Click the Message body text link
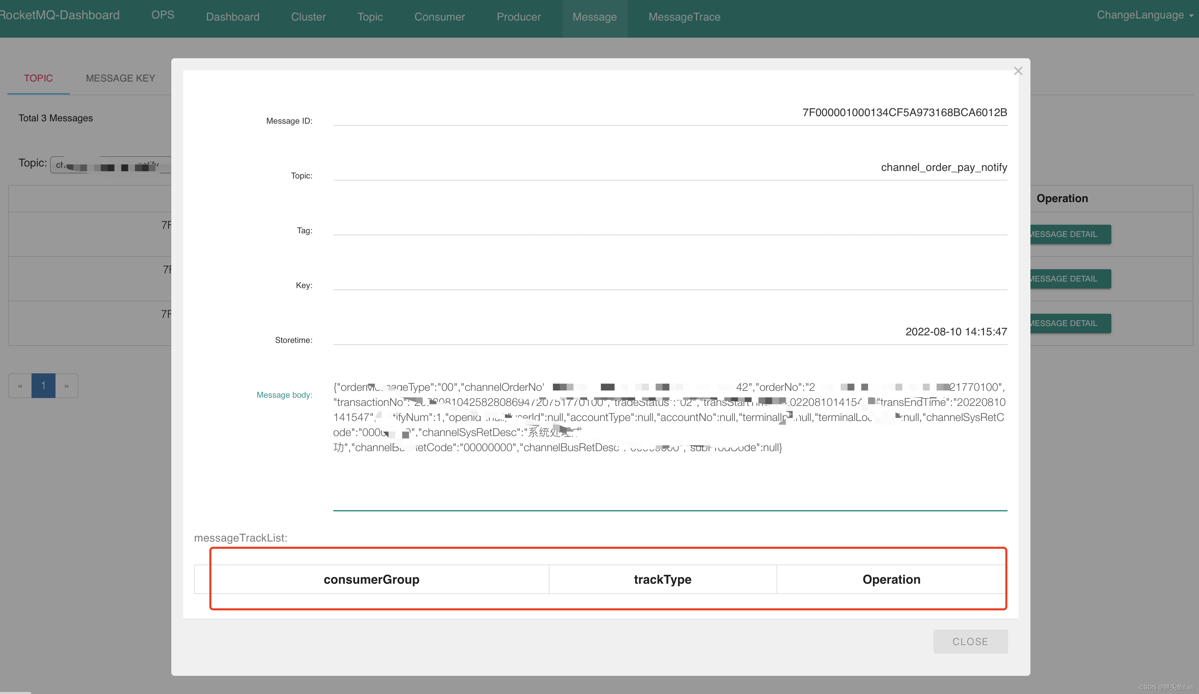1199x694 pixels. point(284,395)
